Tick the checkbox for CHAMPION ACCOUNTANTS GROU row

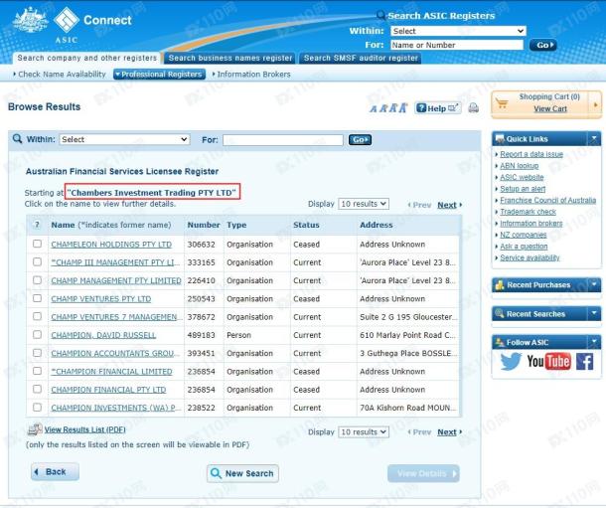click(37, 353)
